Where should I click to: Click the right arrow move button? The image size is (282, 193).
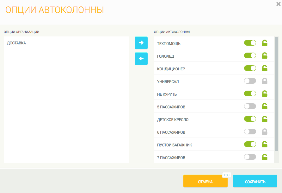pos(141,43)
